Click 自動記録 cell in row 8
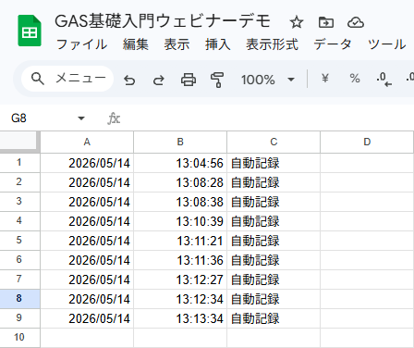The image size is (414, 348). pyautogui.click(x=274, y=299)
